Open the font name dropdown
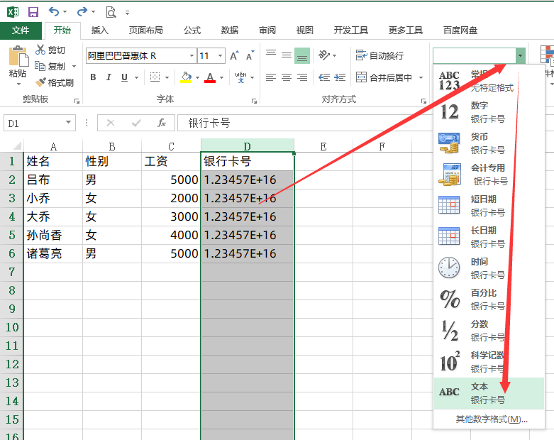 point(192,55)
